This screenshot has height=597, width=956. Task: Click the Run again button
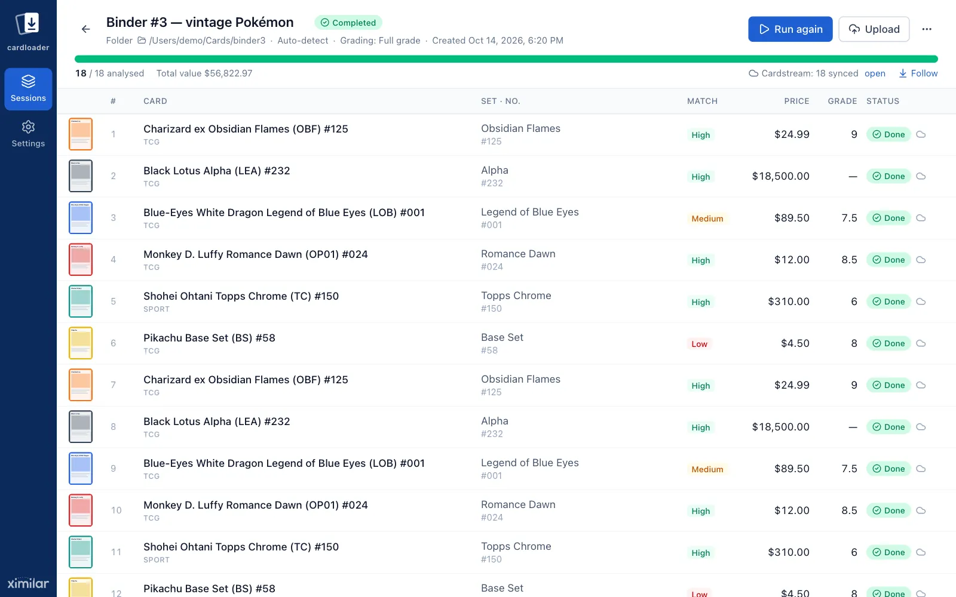coord(790,29)
